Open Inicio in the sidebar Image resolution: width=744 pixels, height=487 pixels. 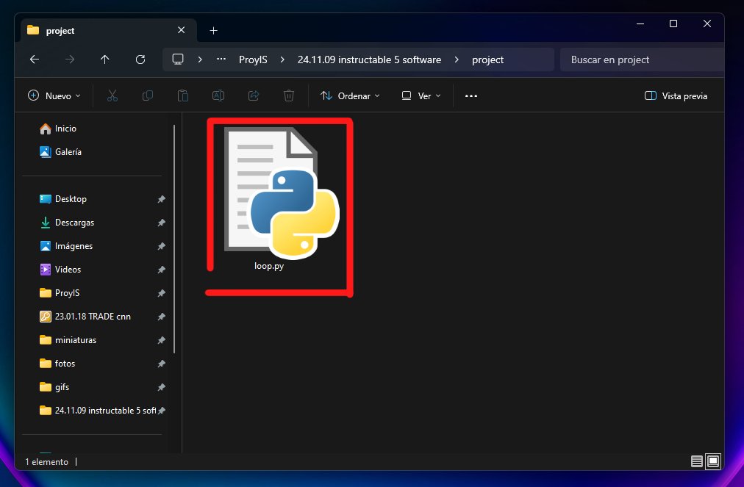pos(58,129)
